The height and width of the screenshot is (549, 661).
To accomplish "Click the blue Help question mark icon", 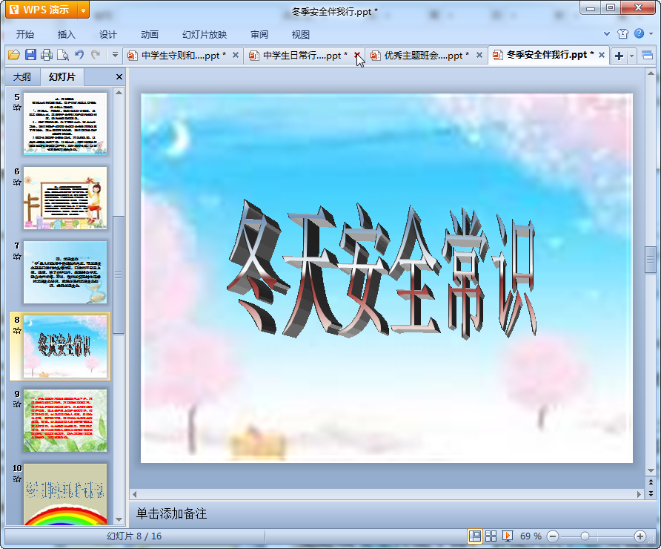I will (639, 33).
